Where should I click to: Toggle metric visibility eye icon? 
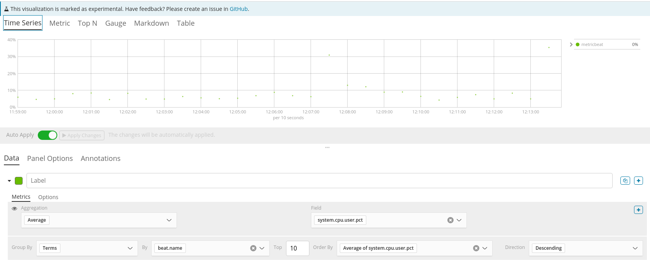[x=14, y=208]
